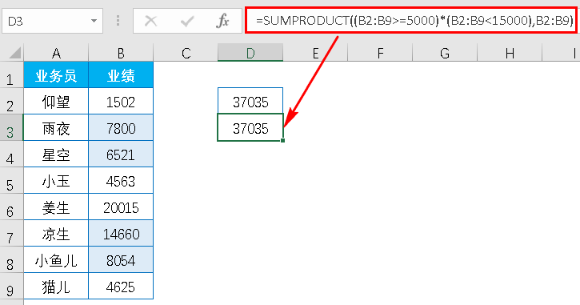Select column B header
The image size is (580, 305).
point(121,53)
